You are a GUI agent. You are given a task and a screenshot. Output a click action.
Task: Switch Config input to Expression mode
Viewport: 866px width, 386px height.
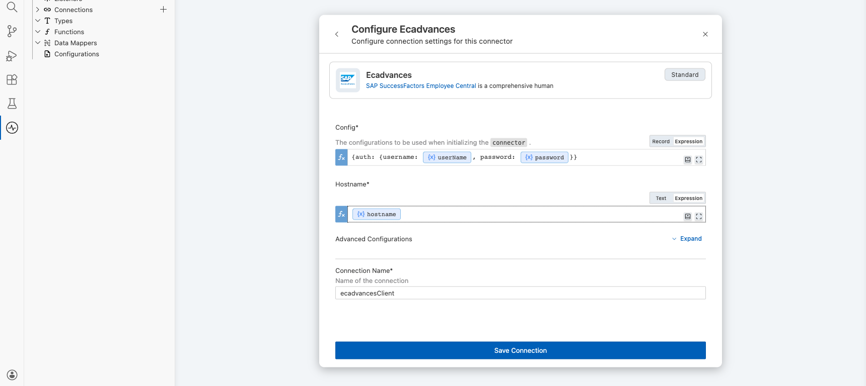click(x=688, y=141)
